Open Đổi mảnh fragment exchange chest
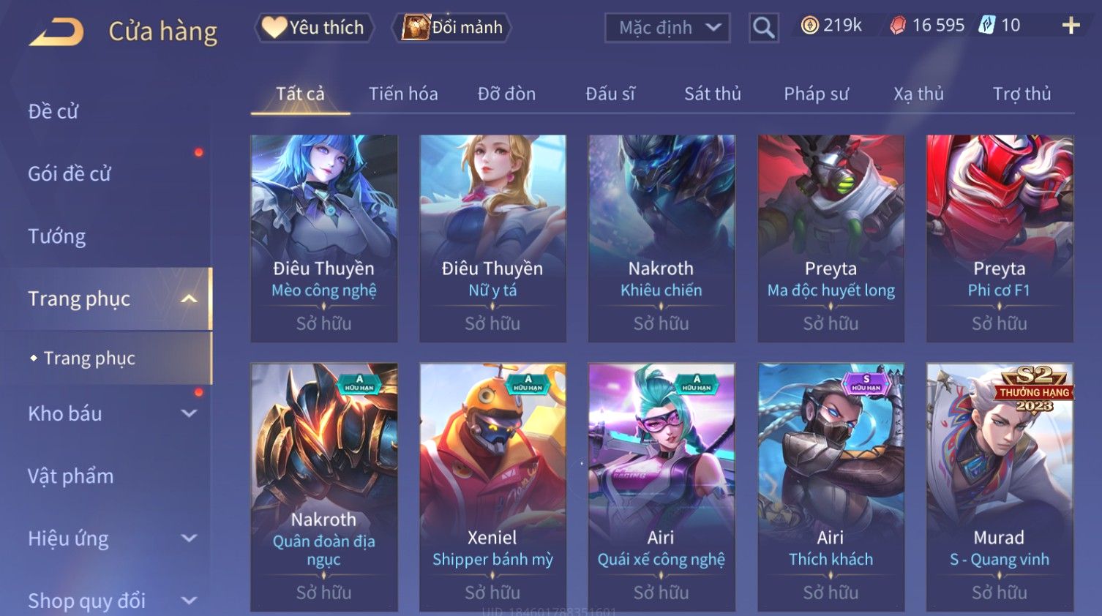Screen dimensions: 1102x616 point(451,28)
